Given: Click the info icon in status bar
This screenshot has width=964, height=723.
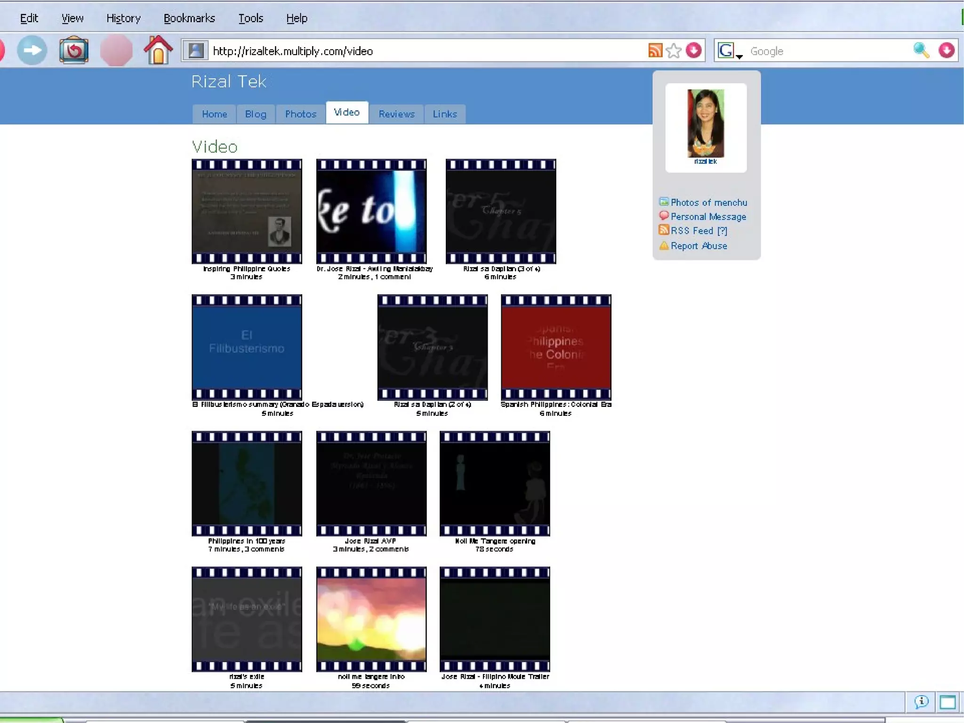Looking at the screenshot, I should (921, 702).
